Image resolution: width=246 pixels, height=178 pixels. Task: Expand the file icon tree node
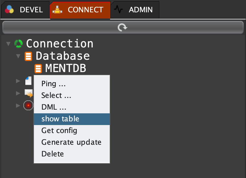[18, 81]
